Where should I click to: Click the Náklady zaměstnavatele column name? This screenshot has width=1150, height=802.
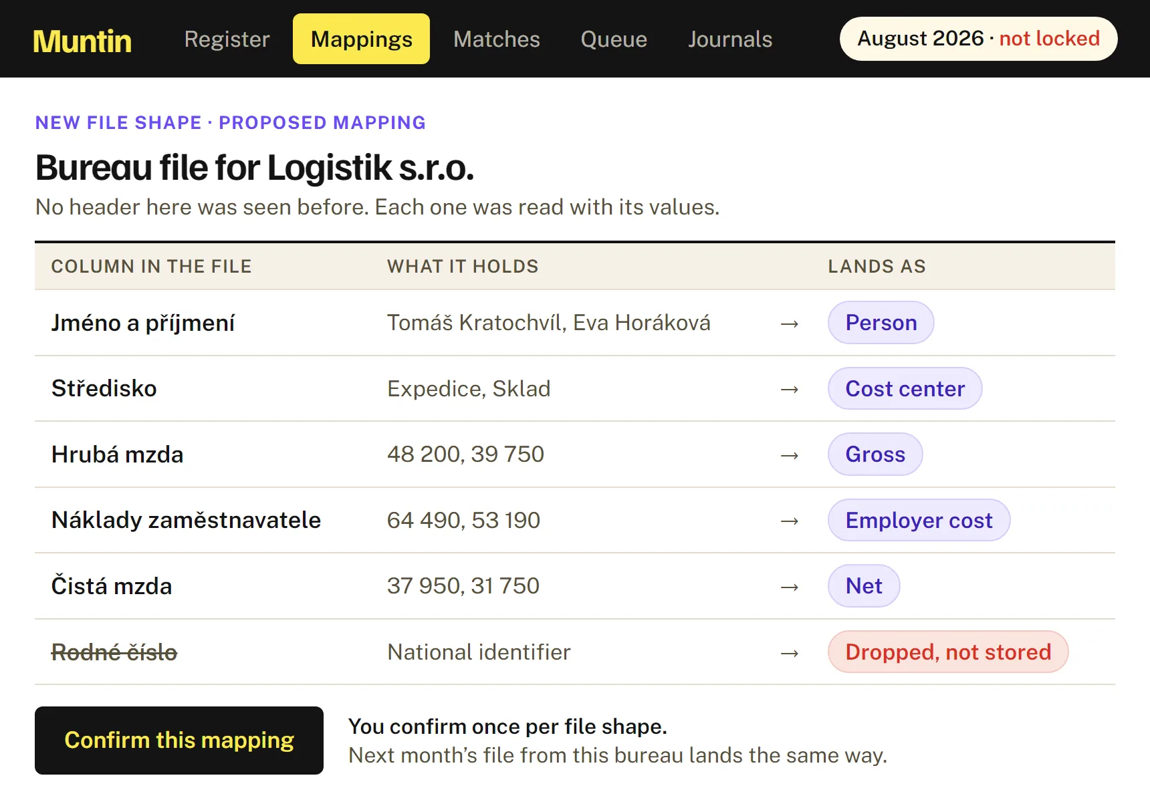coord(186,520)
